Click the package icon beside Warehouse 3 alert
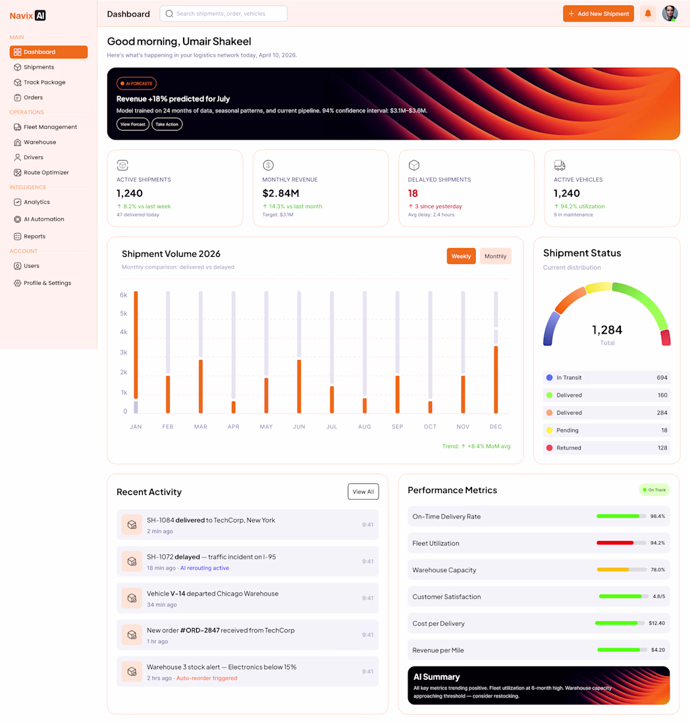This screenshot has width=690, height=724. point(132,671)
